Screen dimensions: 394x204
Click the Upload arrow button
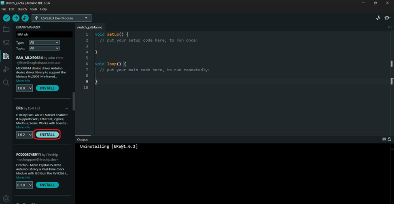(x=16, y=18)
